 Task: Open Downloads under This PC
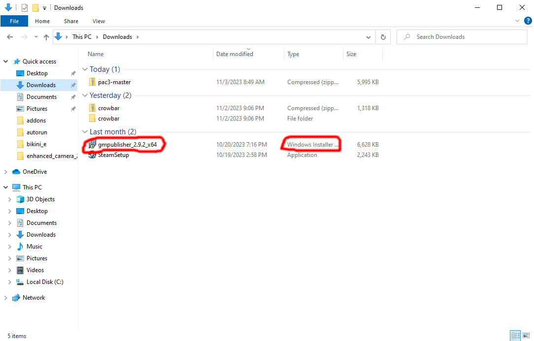(41, 235)
